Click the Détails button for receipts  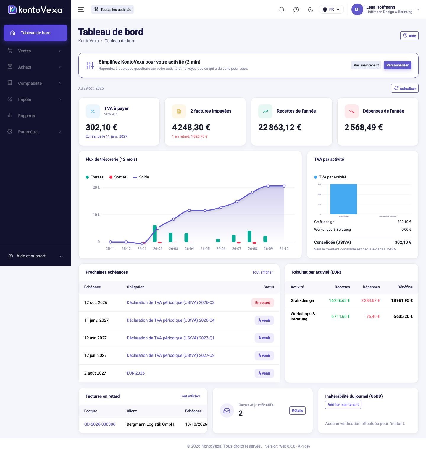click(x=297, y=411)
